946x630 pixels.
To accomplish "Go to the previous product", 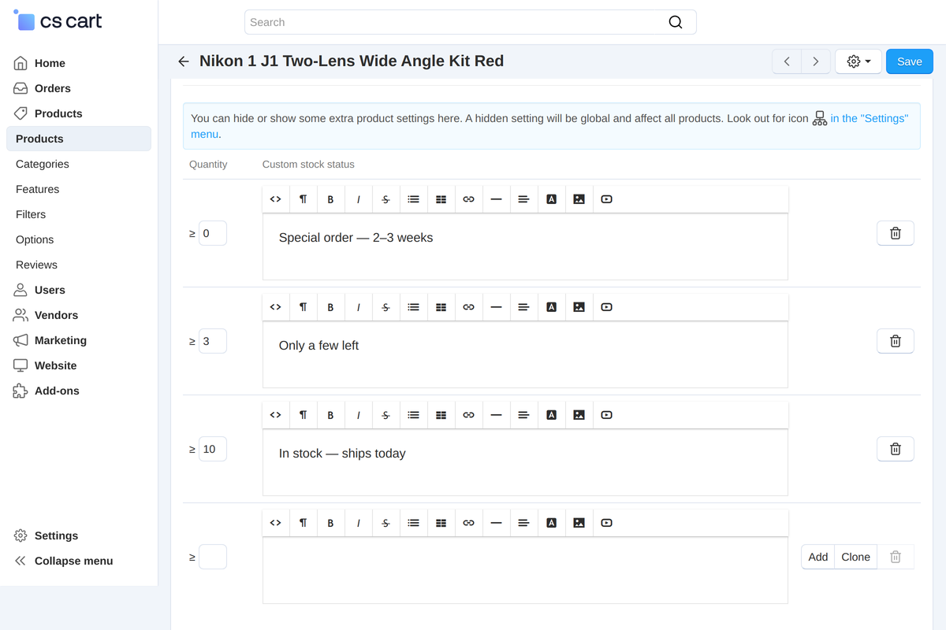I will [787, 61].
